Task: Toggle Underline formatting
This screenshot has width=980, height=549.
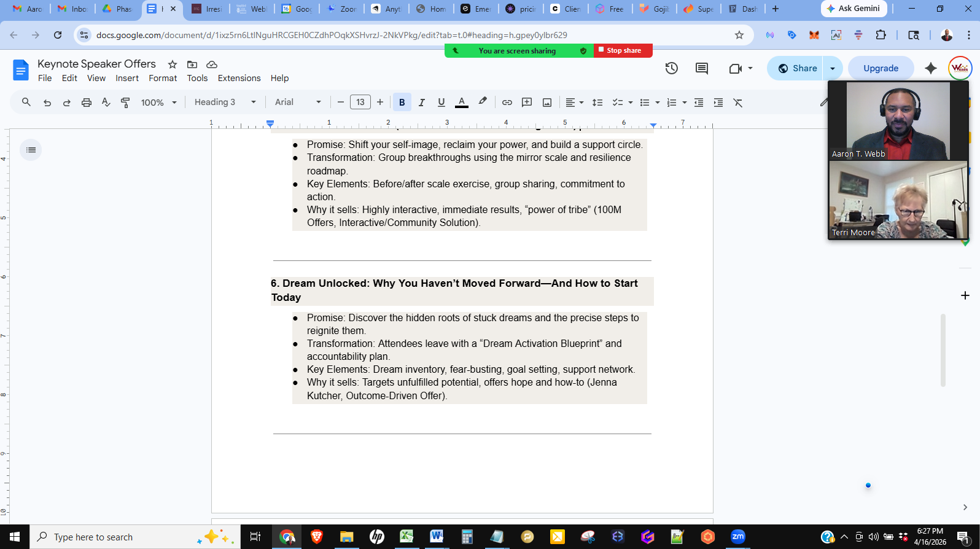Action: pos(441,103)
